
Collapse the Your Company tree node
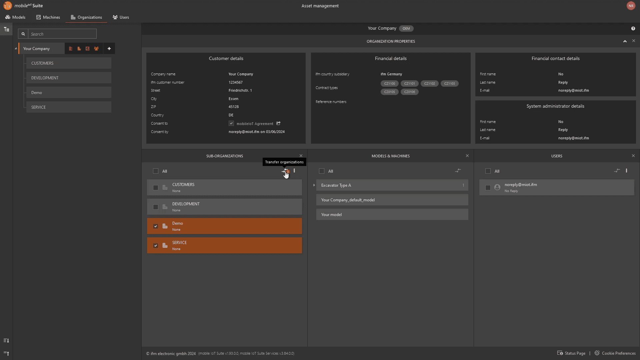16,49
